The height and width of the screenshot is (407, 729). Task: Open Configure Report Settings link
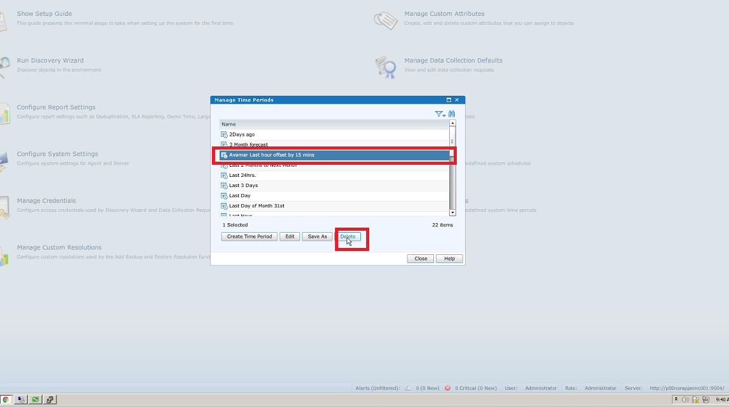coord(56,107)
